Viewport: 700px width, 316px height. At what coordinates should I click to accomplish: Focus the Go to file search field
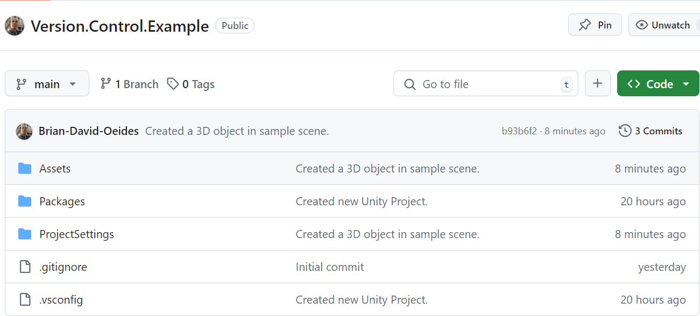484,84
